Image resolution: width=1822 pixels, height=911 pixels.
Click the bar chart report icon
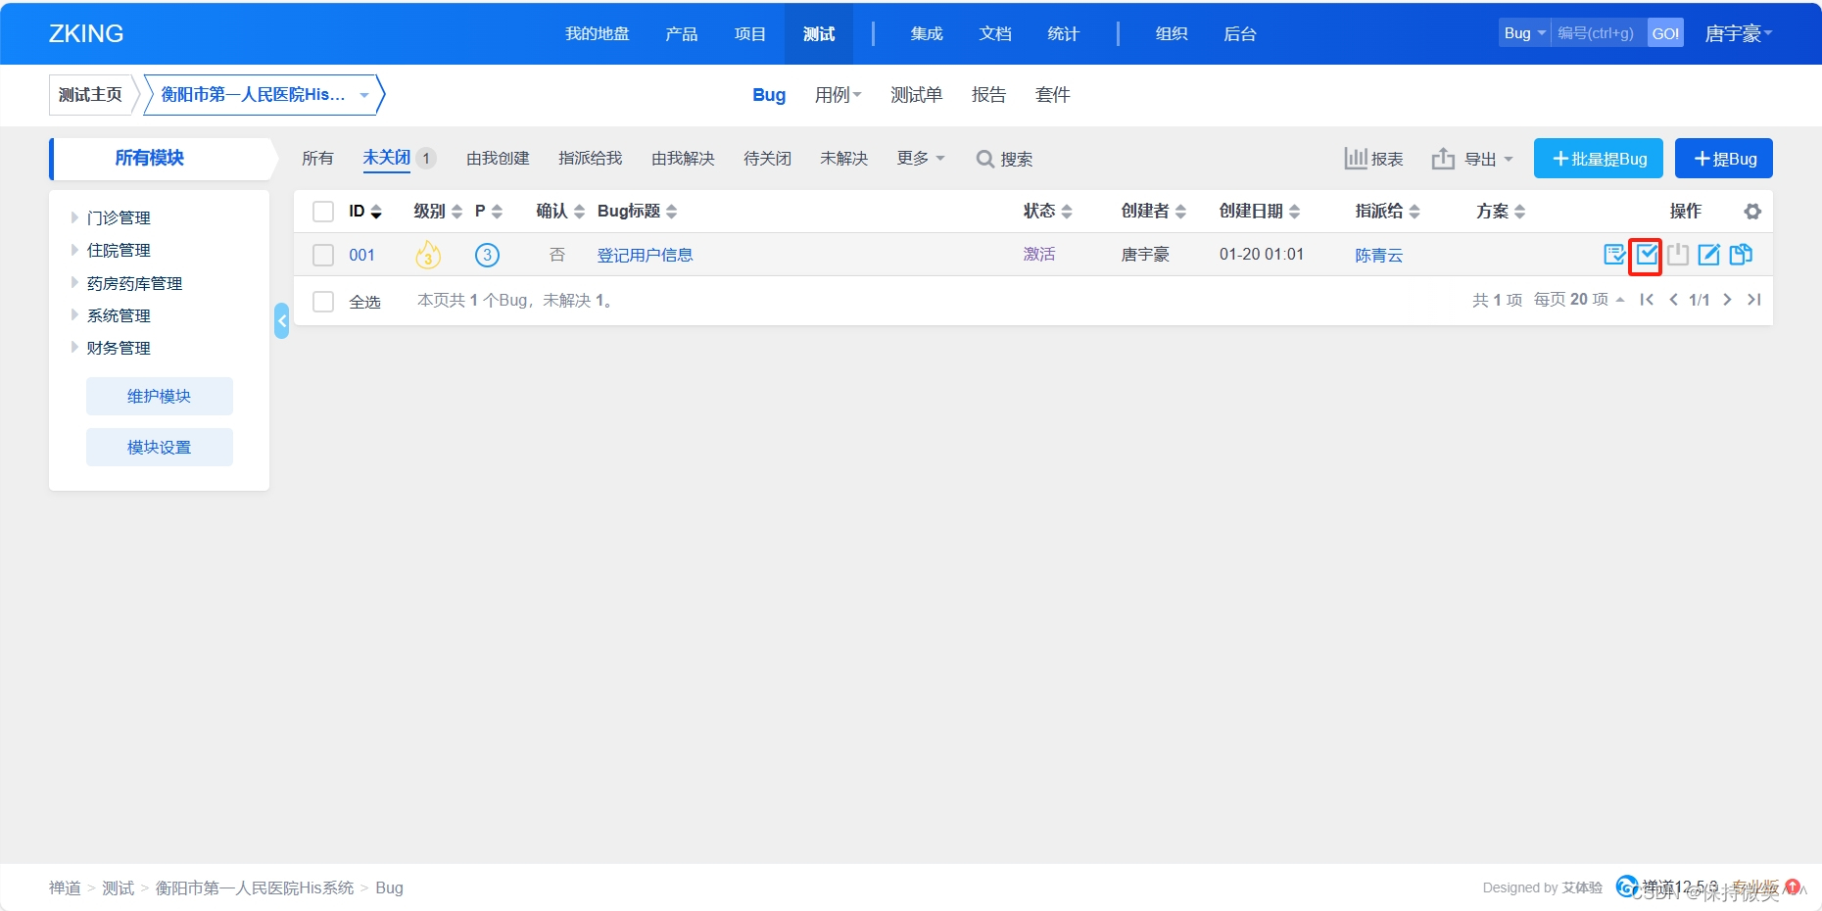tap(1356, 158)
